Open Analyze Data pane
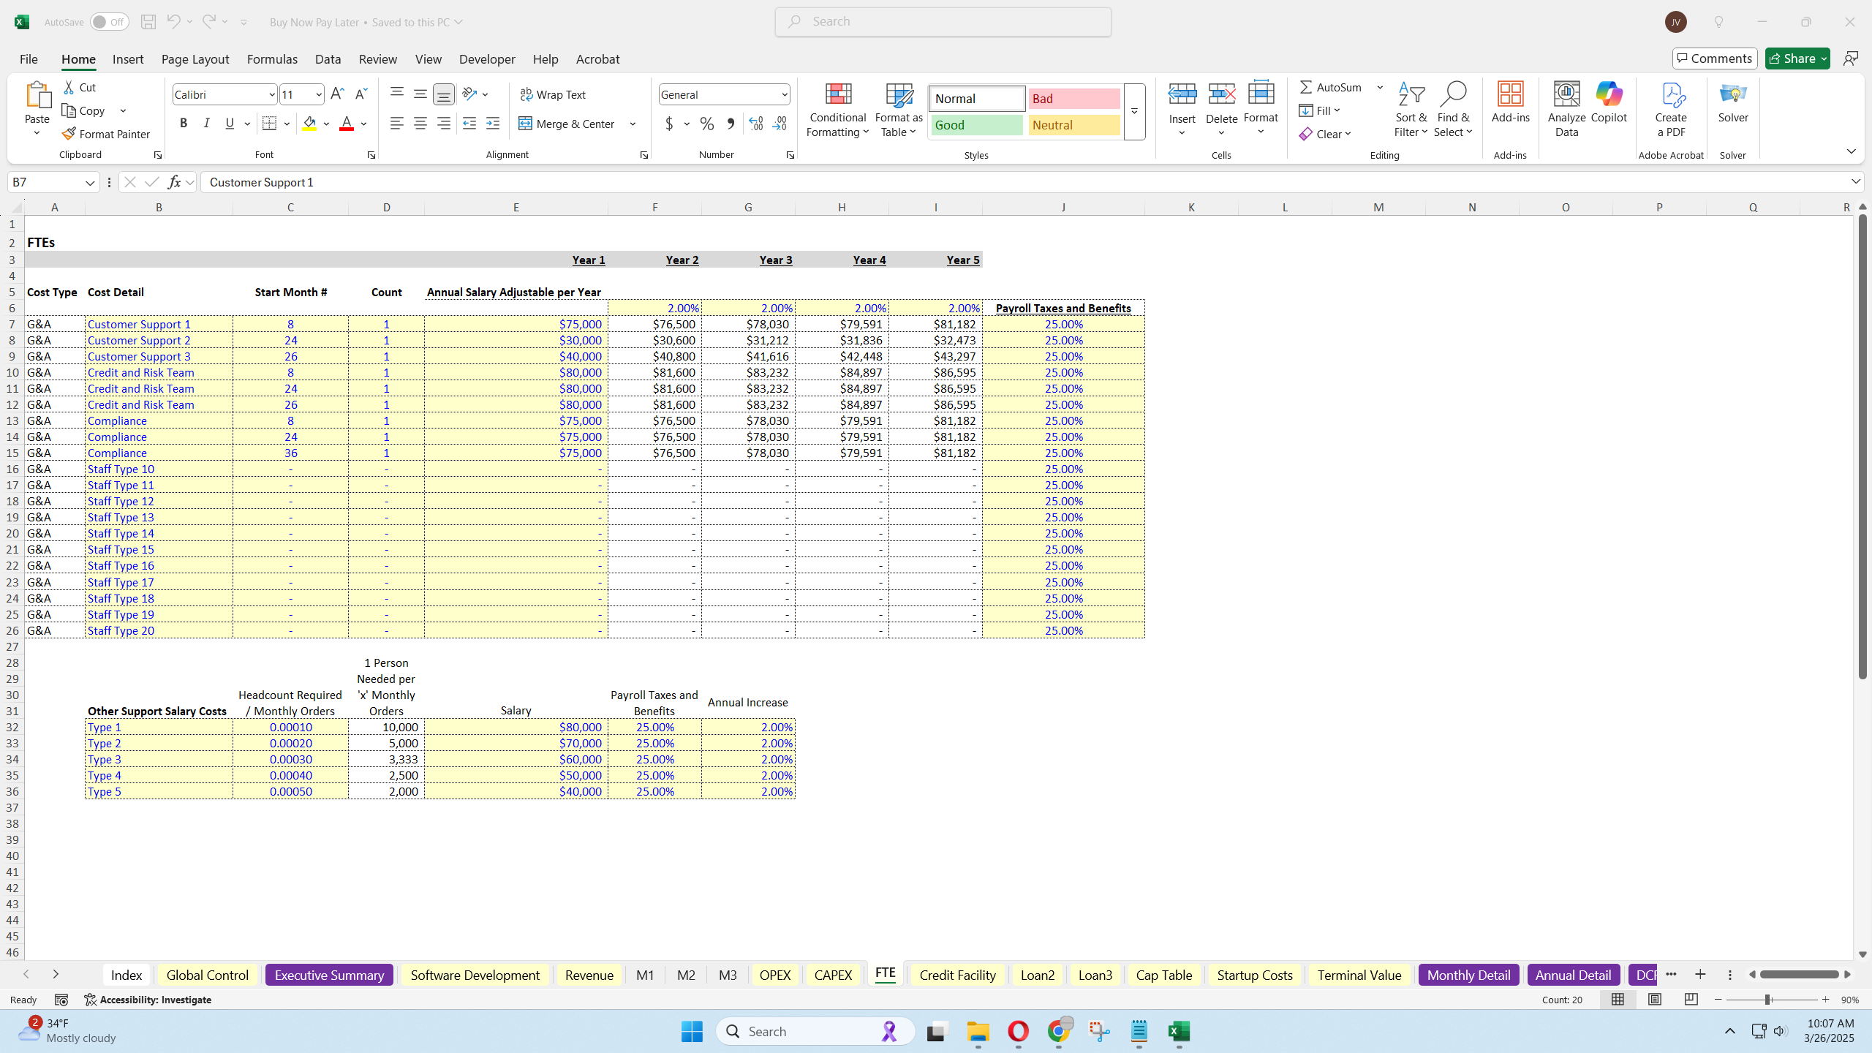The height and width of the screenshot is (1053, 1872). tap(1566, 110)
